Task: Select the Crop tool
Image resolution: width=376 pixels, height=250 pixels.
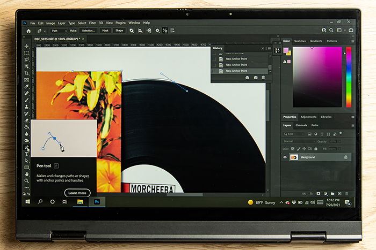Action: coord(27,73)
